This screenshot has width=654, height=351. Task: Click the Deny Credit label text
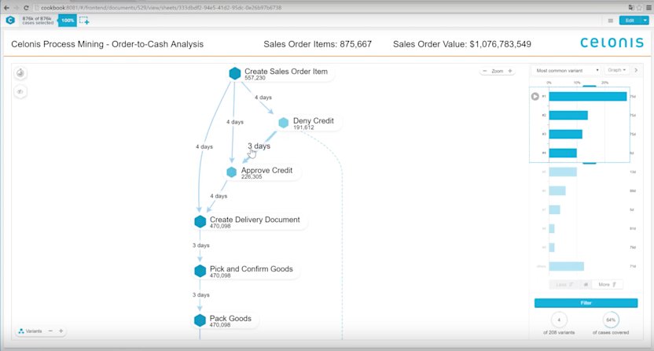tap(313, 120)
